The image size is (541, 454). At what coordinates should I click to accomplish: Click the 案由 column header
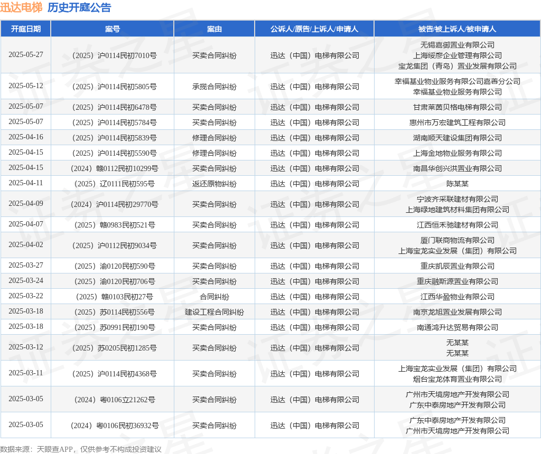pos(214,29)
